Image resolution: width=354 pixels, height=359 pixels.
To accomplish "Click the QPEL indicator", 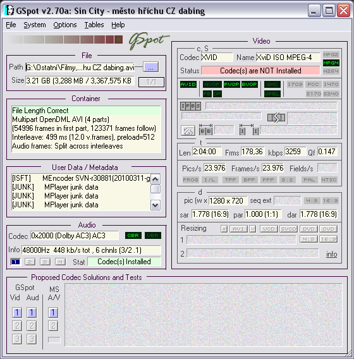I will click(x=272, y=94).
